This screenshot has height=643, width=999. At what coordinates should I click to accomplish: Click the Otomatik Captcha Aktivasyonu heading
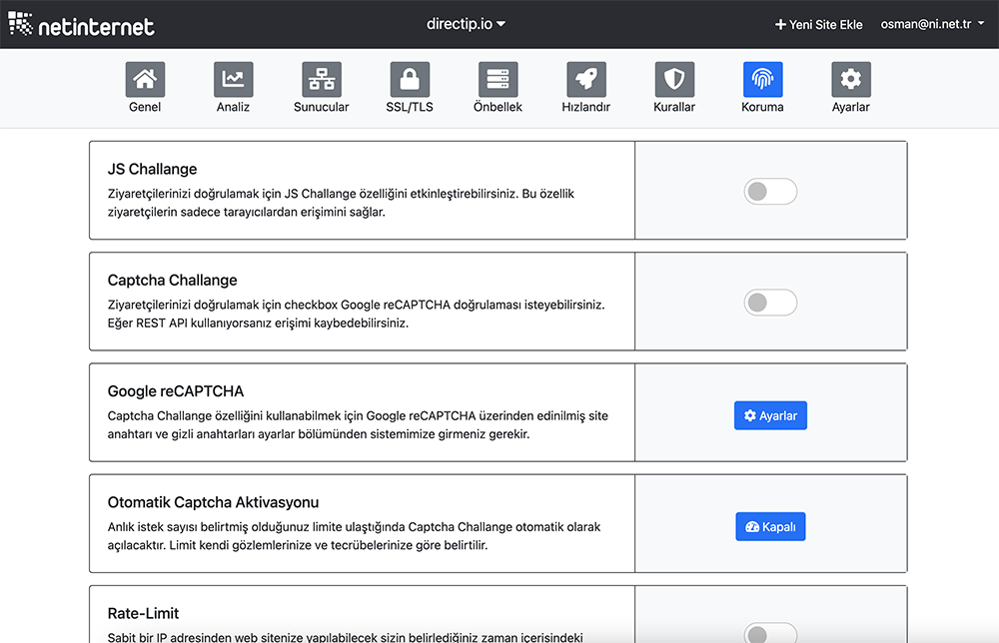click(214, 502)
